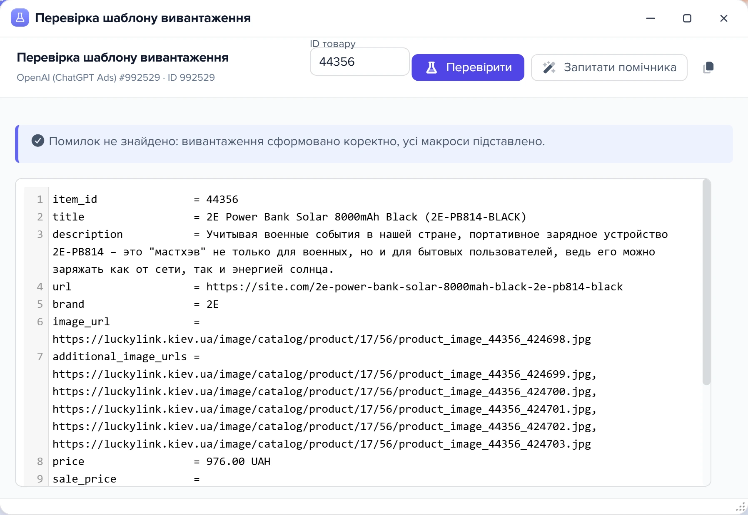Click the brand value '2E'

[x=212, y=304]
